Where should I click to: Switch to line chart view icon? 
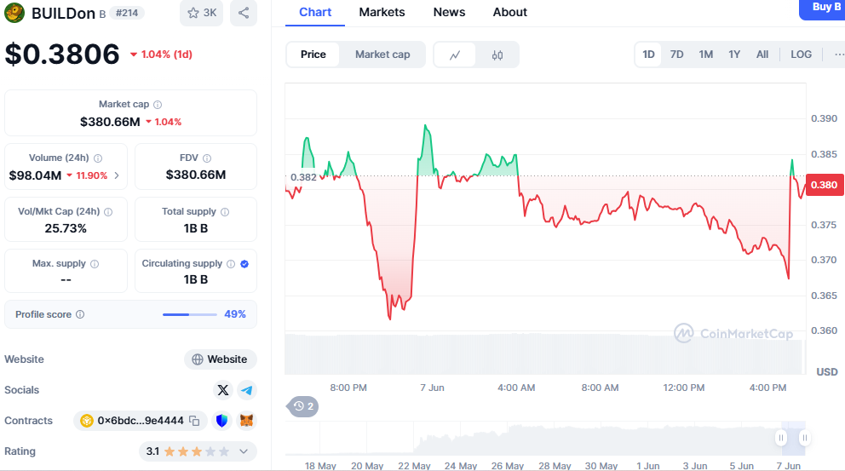click(455, 55)
